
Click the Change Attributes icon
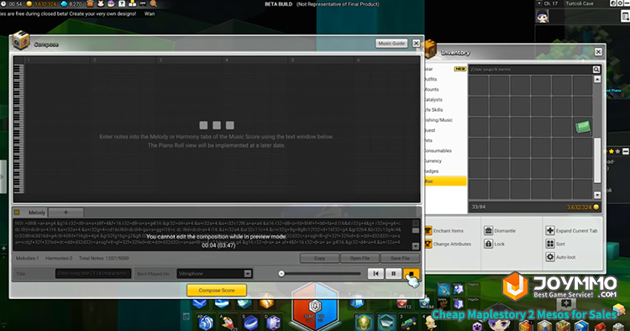click(x=428, y=244)
